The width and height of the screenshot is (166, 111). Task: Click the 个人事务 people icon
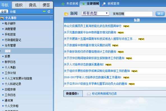tap(2, 18)
